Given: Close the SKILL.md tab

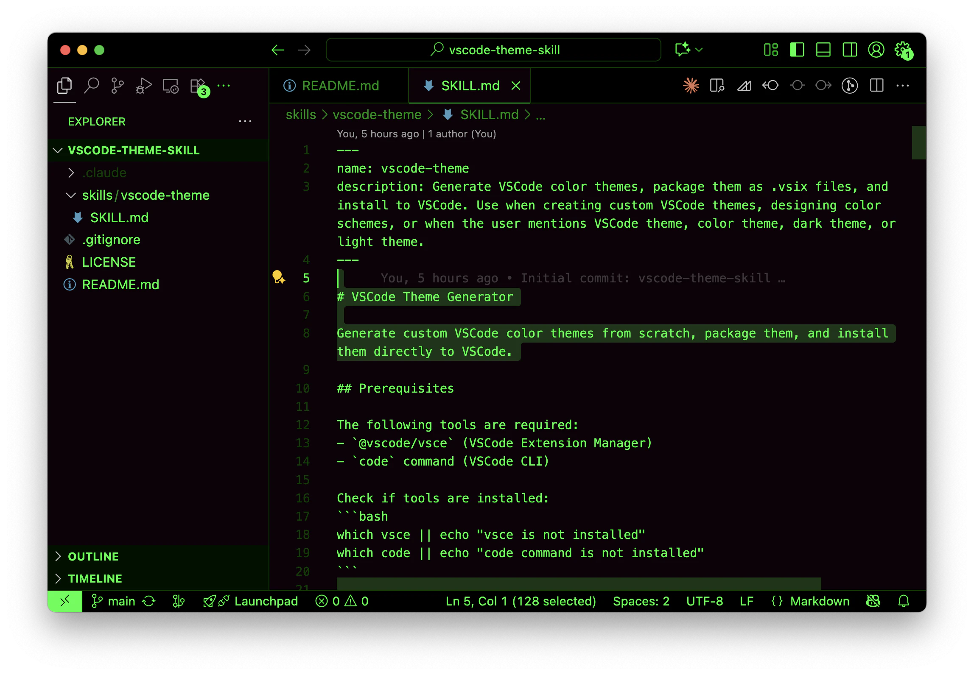Looking at the screenshot, I should click(516, 86).
